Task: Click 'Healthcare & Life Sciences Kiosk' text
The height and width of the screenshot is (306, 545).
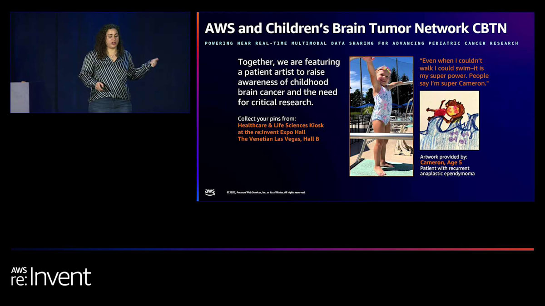Action: click(x=281, y=125)
